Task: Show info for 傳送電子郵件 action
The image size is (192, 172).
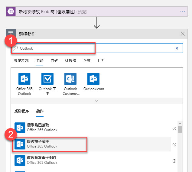Action: coord(174,145)
